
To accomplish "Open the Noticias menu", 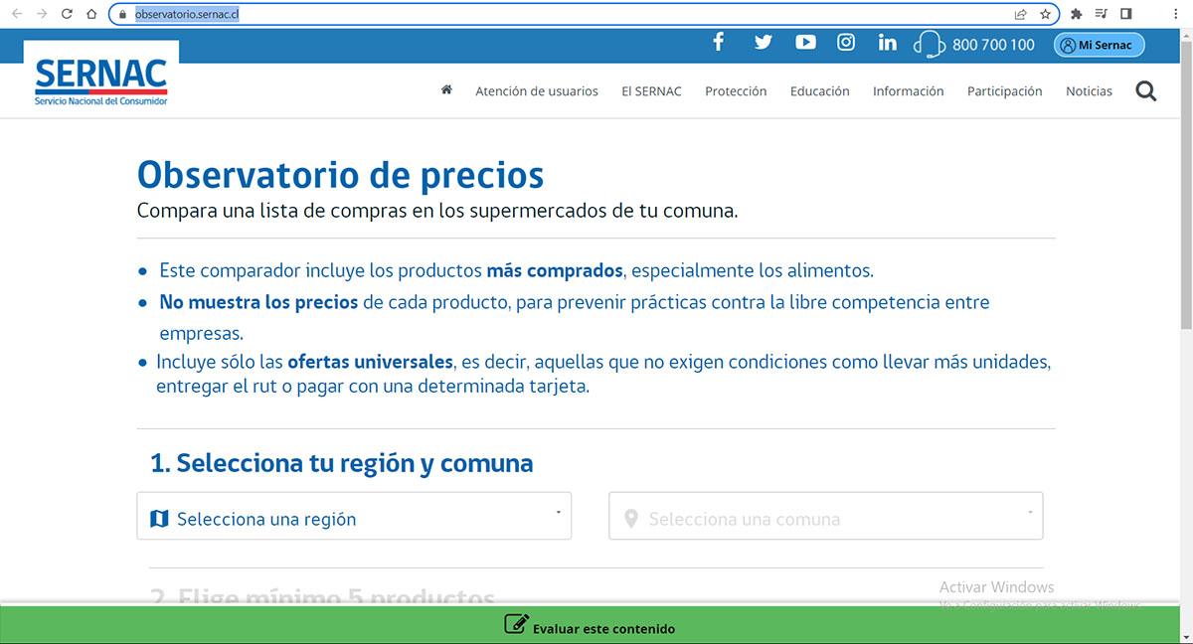I will tap(1089, 90).
